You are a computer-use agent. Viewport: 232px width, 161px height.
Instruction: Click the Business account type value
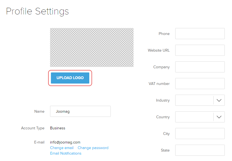click(x=58, y=128)
